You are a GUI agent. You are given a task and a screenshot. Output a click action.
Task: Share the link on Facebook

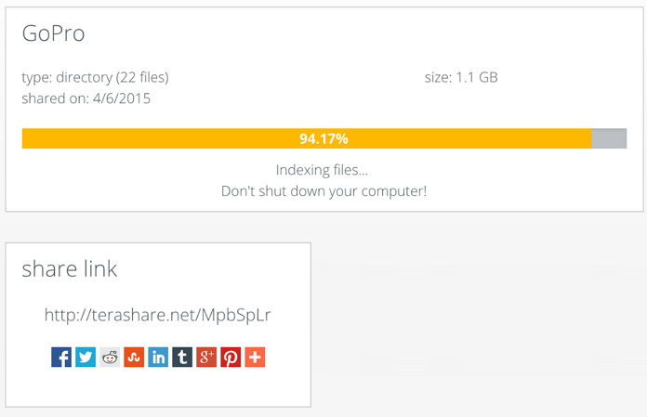pos(61,357)
